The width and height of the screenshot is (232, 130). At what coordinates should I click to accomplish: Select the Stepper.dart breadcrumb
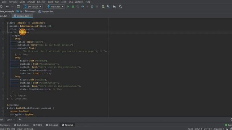pos(46,12)
